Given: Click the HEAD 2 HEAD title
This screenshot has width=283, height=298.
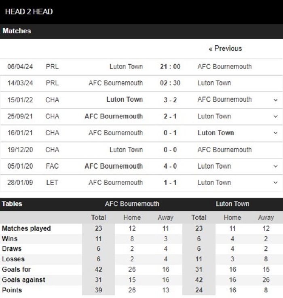Looking at the screenshot, I should tap(29, 12).
